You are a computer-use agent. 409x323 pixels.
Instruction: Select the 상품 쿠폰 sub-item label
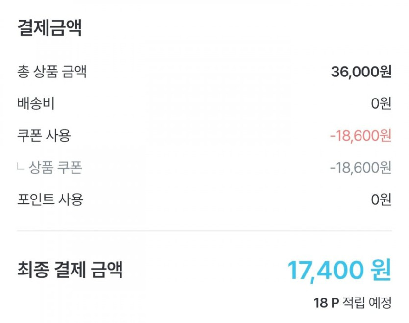point(55,168)
